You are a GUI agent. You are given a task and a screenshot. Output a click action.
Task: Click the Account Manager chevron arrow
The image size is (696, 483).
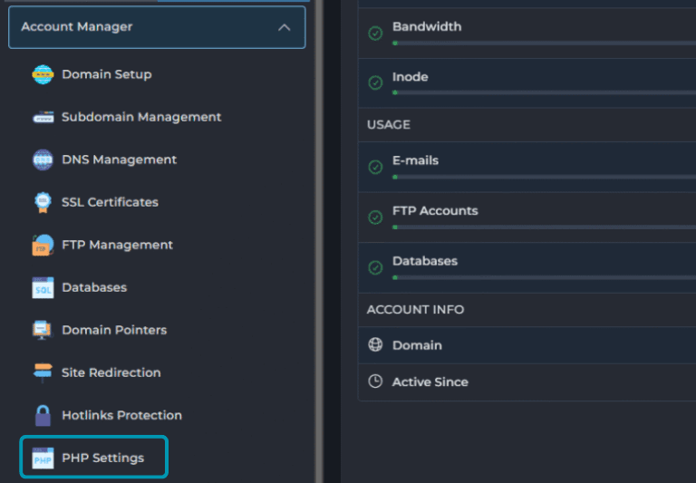(x=284, y=28)
